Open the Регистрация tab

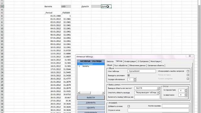(x=155, y=62)
